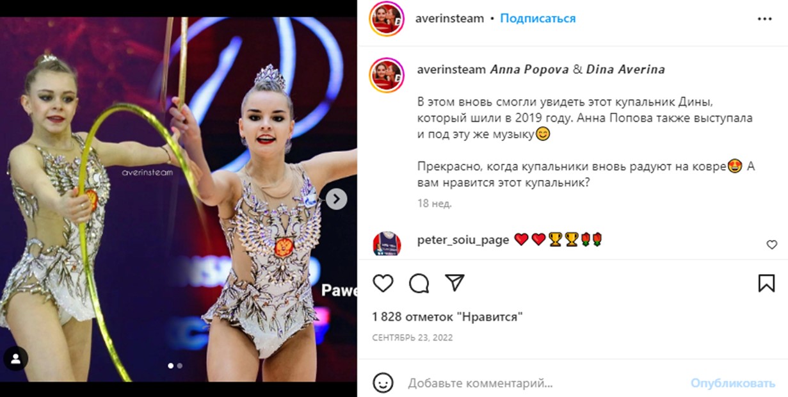Open averinsteam profile from header username

pyautogui.click(x=449, y=19)
